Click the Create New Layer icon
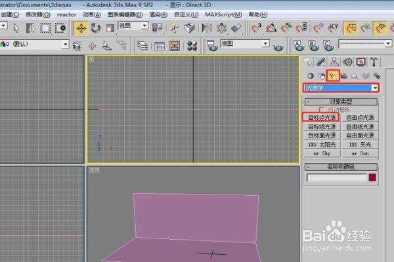 [x=77, y=46]
